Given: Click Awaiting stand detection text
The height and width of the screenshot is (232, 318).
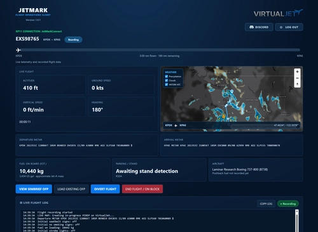Looking at the screenshot, I should [x=147, y=171].
